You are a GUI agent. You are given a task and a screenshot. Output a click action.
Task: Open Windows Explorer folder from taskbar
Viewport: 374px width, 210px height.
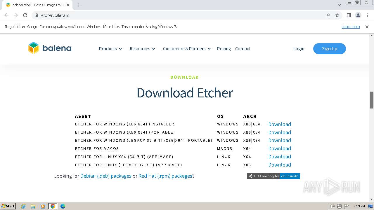point(33,206)
